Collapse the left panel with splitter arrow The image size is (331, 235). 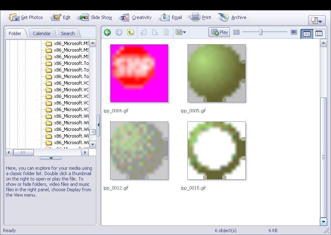[98, 124]
